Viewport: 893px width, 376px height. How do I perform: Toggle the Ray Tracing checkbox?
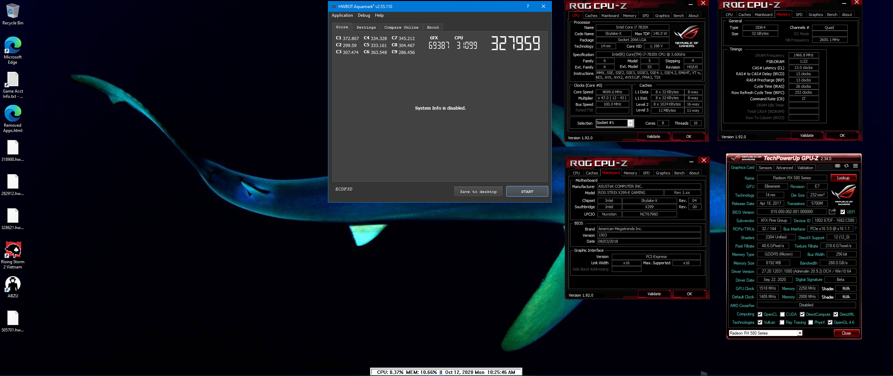point(782,322)
